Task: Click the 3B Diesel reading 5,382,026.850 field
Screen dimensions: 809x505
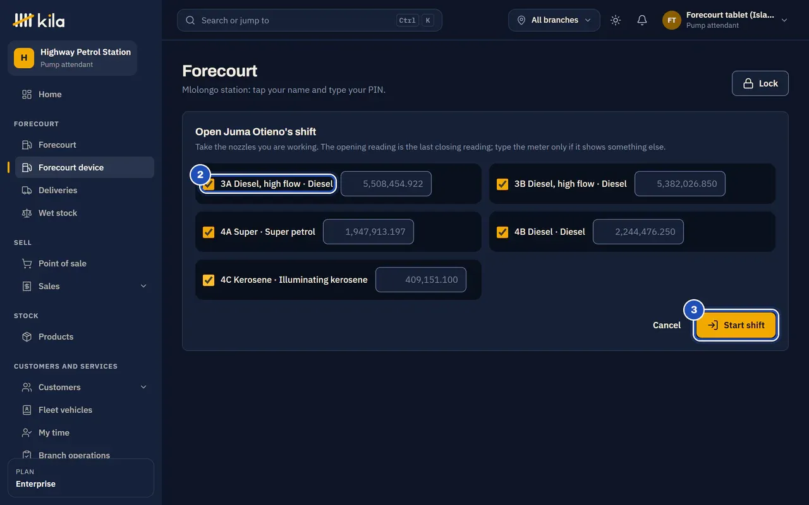Action: pyautogui.click(x=680, y=184)
